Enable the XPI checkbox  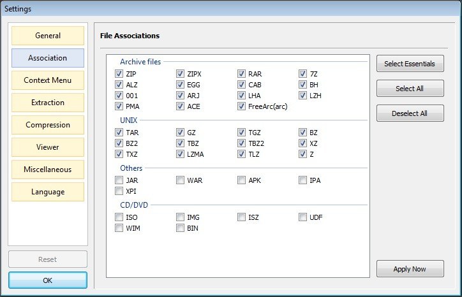point(119,191)
